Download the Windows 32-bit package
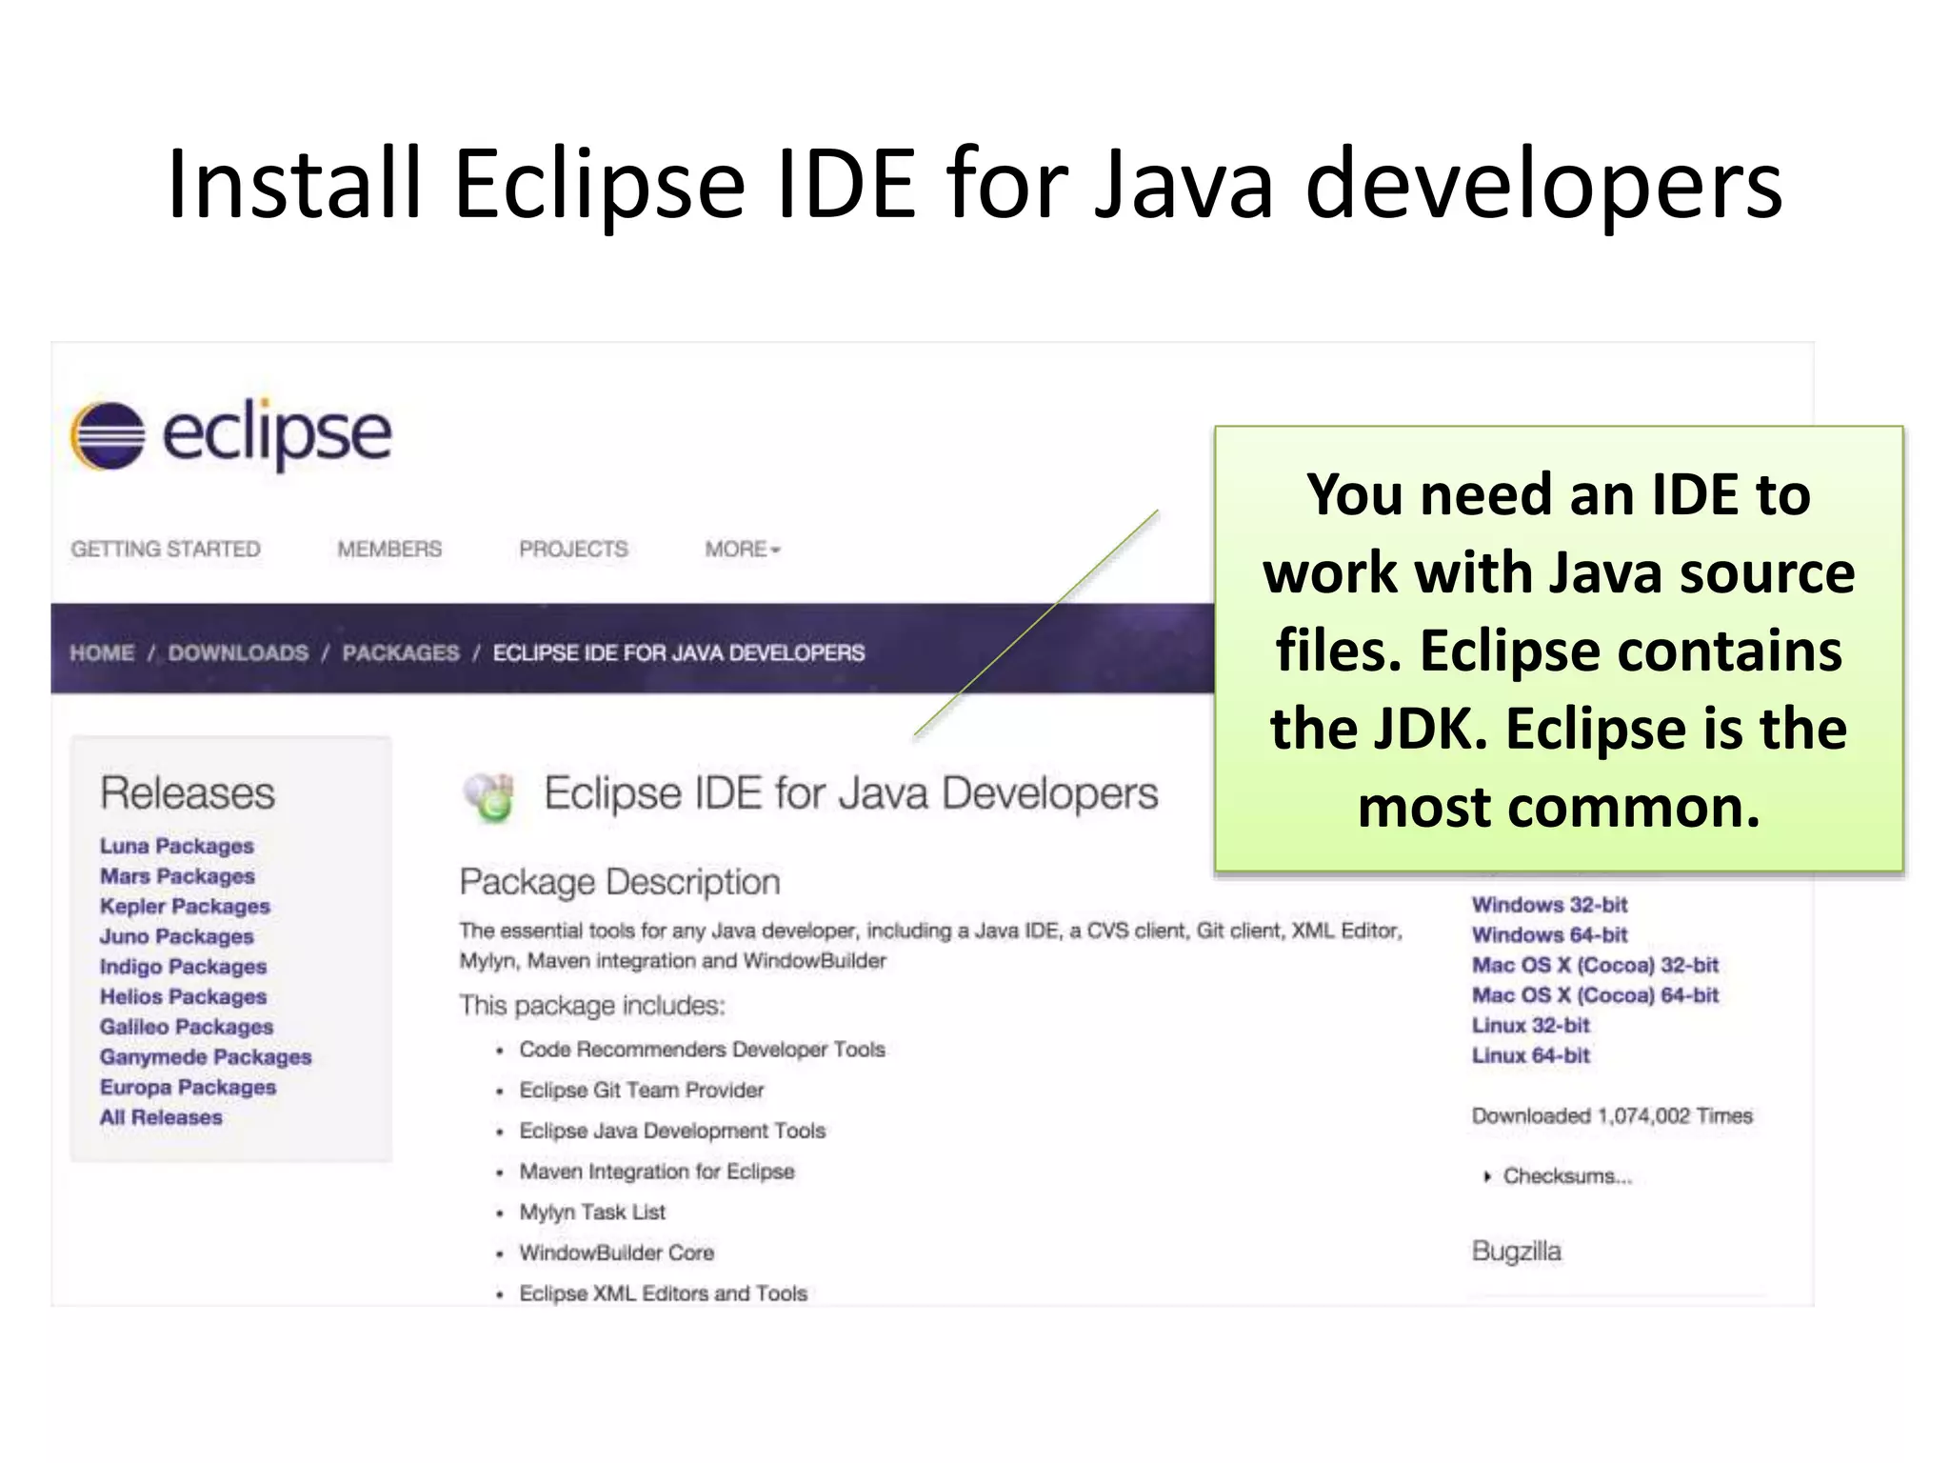1950x1463 pixels. pyautogui.click(x=1550, y=905)
